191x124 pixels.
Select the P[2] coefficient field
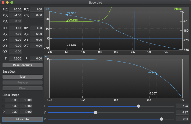16,15
